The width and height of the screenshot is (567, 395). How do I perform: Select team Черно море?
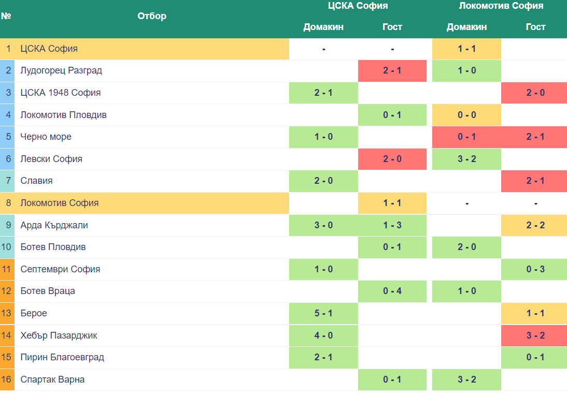click(46, 137)
